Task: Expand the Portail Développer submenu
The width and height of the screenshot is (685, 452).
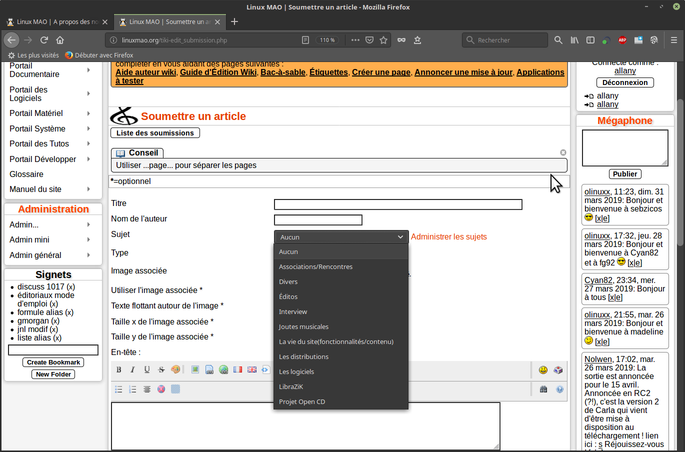Action: [88, 159]
